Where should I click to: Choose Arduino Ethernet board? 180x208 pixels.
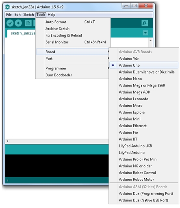pyautogui.click(x=144, y=126)
